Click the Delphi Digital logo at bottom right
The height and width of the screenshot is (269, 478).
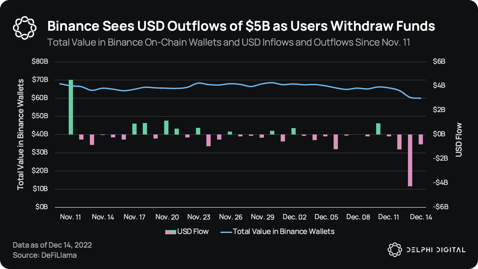coord(426,250)
